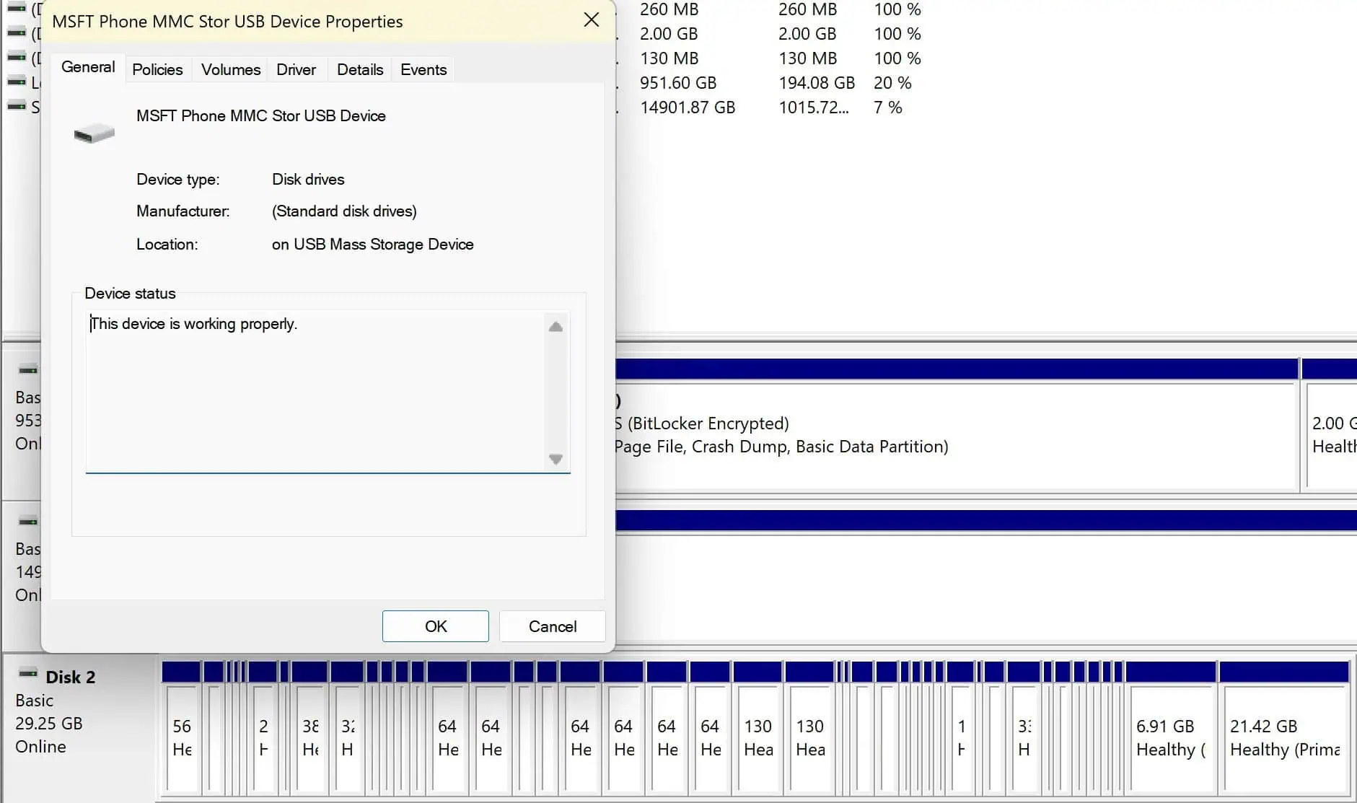This screenshot has height=803, width=1357.
Task: Click the Disk 2 drive icon
Action: point(28,674)
